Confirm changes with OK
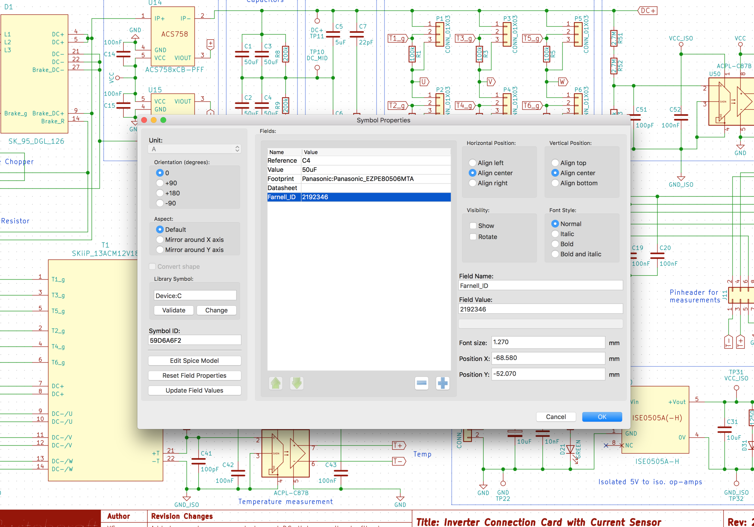The image size is (754, 527). pyautogui.click(x=602, y=416)
